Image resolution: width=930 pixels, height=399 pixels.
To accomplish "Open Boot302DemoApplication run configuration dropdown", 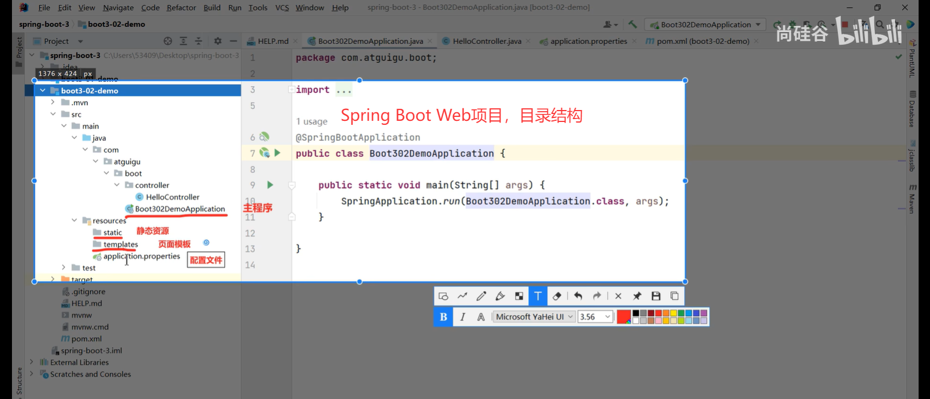I will point(705,25).
